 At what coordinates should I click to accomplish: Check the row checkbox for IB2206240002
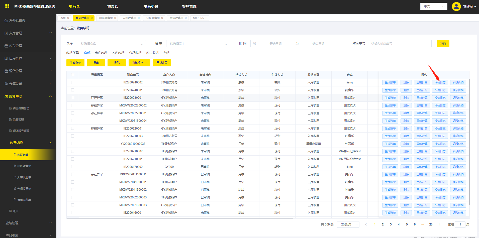click(73, 82)
